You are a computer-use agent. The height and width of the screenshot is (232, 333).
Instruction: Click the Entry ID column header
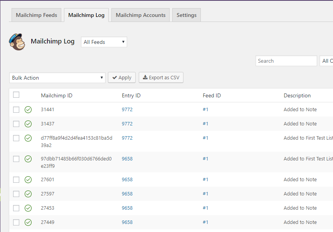[131, 96]
